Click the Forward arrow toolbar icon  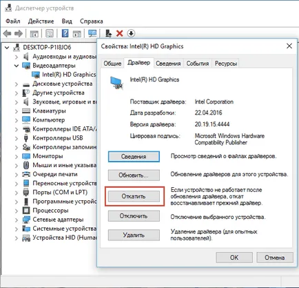(x=19, y=34)
